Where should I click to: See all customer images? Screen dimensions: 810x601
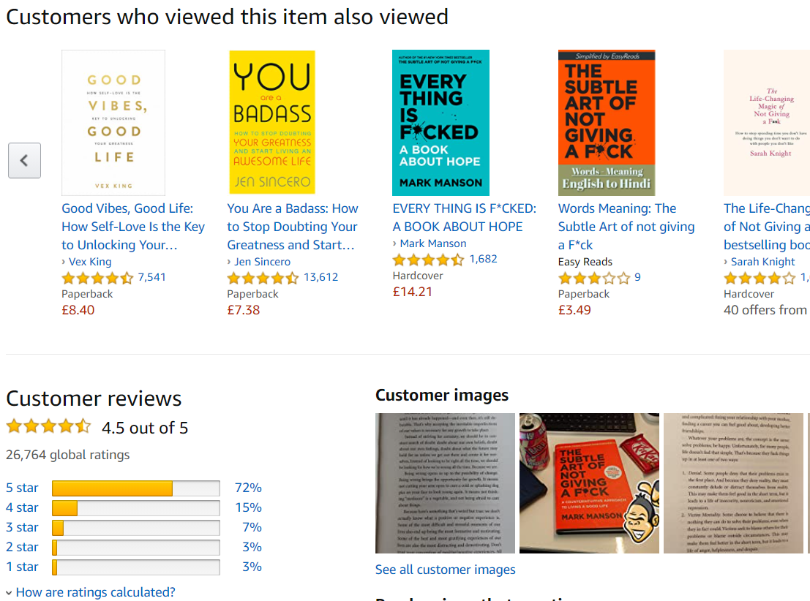[x=446, y=570]
